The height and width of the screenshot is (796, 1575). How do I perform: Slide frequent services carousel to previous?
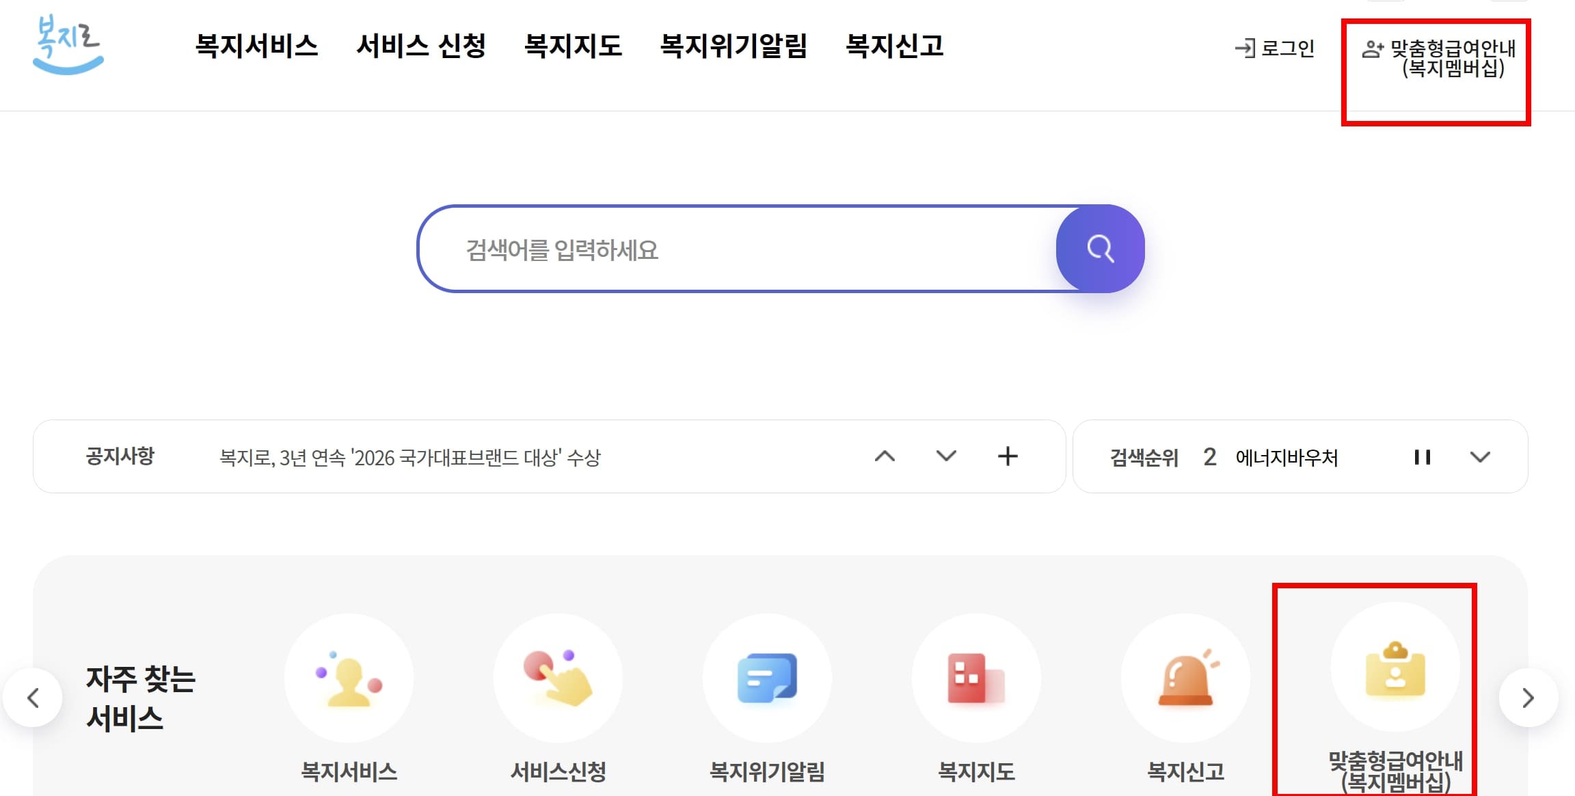click(33, 698)
